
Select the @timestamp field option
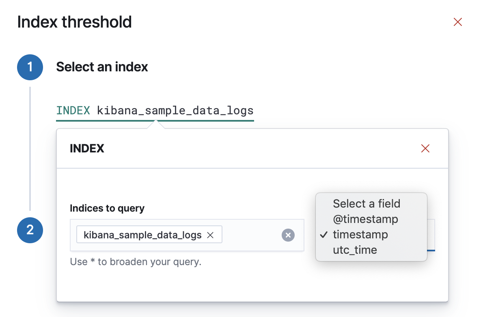(365, 219)
